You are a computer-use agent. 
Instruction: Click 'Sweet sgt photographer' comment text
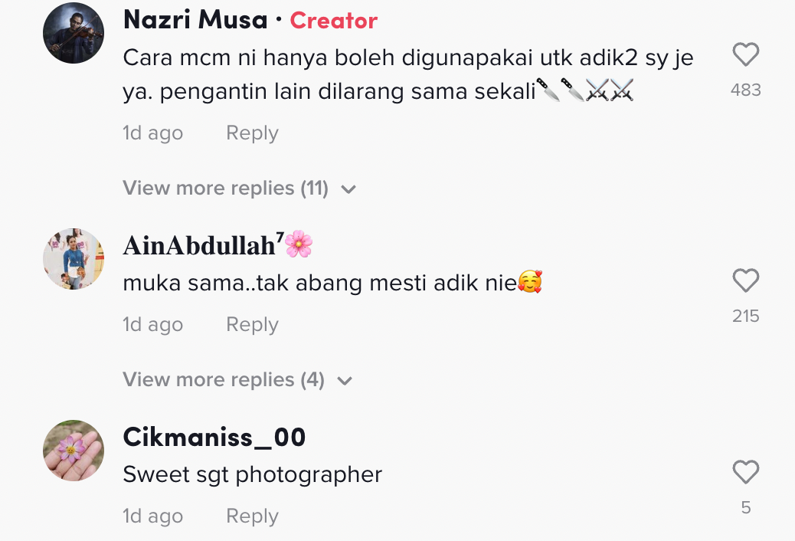(x=252, y=475)
